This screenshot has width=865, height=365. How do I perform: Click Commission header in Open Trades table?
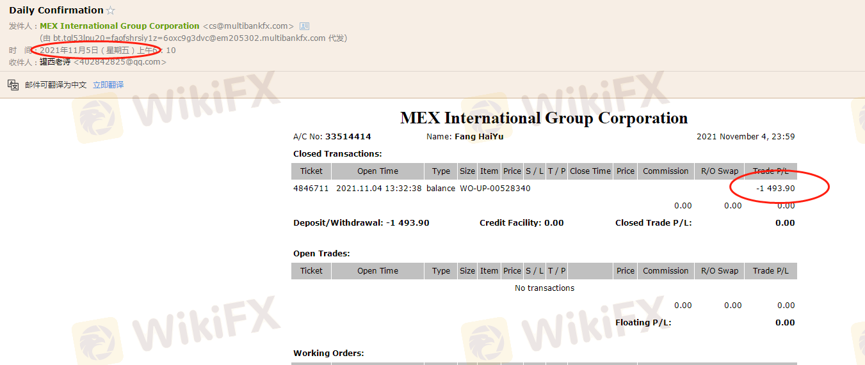tap(666, 271)
